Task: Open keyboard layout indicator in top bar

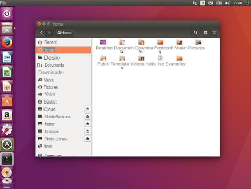Action: pos(203,3)
